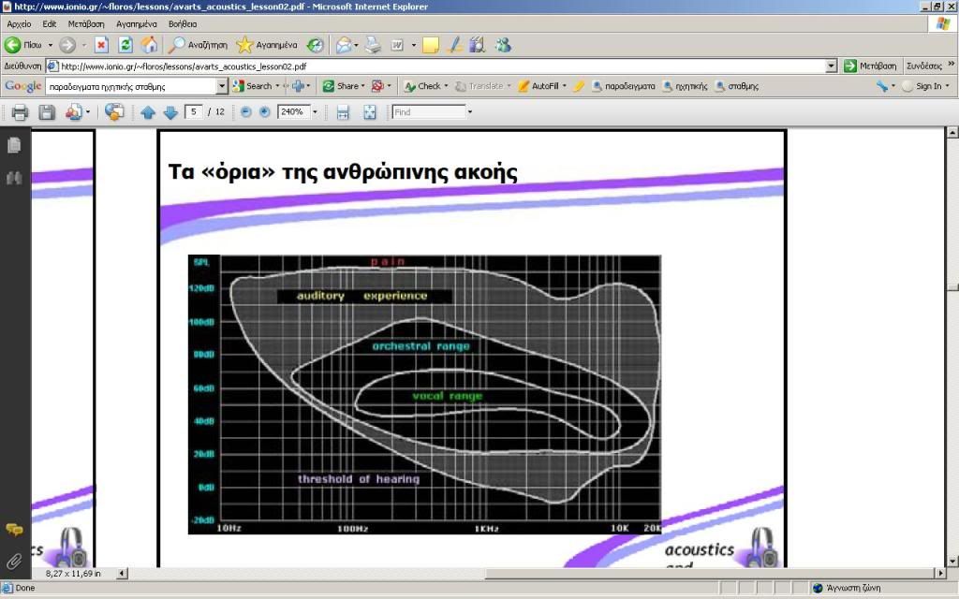Click the PDF print icon
The width and height of the screenshot is (959, 599).
(x=20, y=112)
